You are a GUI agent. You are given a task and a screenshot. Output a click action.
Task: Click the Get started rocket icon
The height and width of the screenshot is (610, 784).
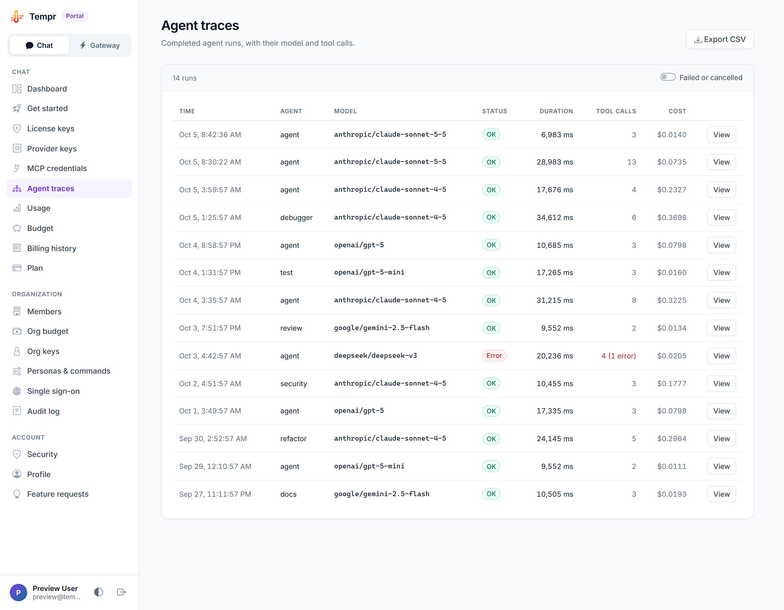[17, 108]
